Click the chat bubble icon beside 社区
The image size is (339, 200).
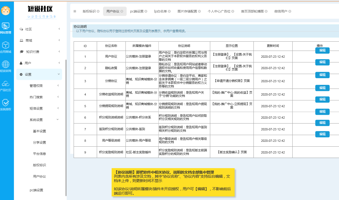[22, 29]
